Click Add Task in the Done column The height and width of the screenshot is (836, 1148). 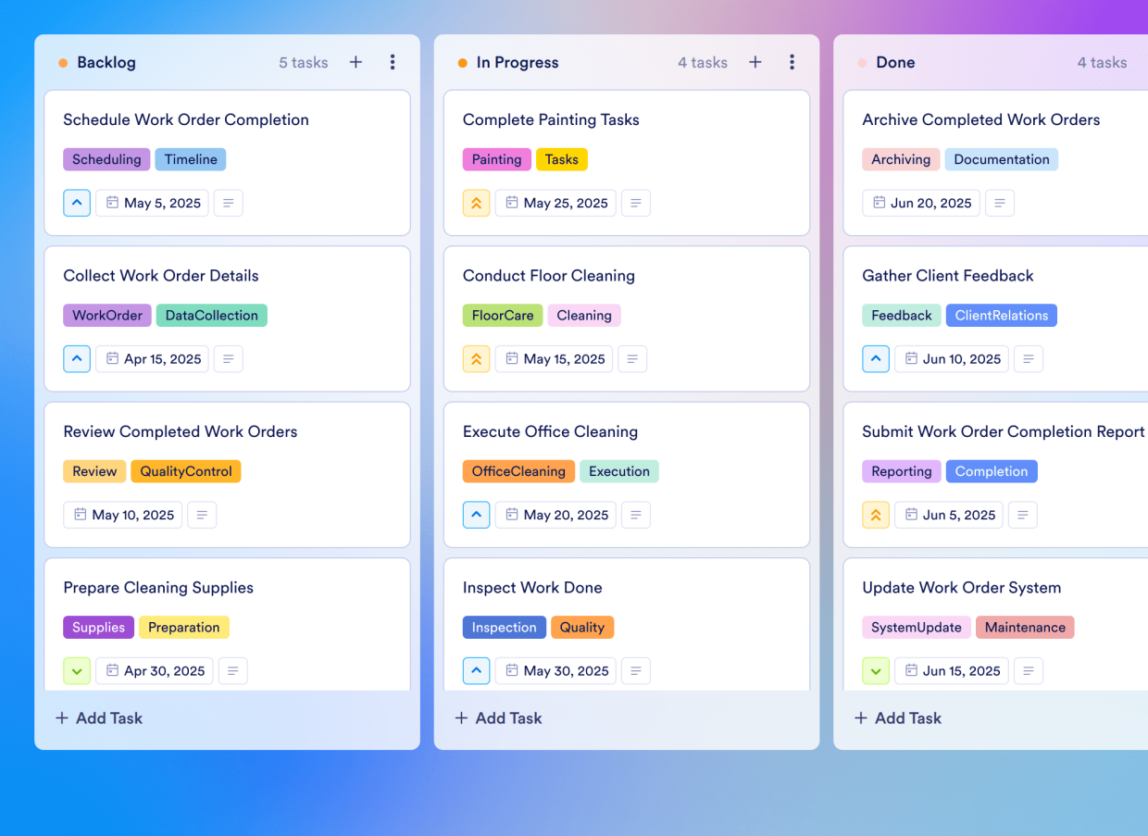tap(897, 717)
